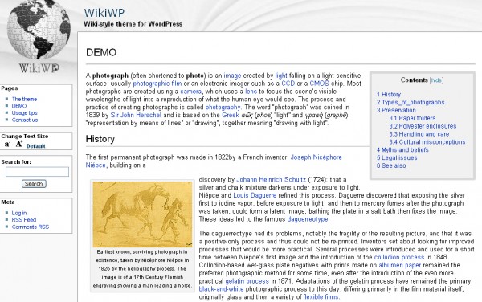Jump to 3 Preservation in contents
The image size is (482, 302).
coord(396,110)
